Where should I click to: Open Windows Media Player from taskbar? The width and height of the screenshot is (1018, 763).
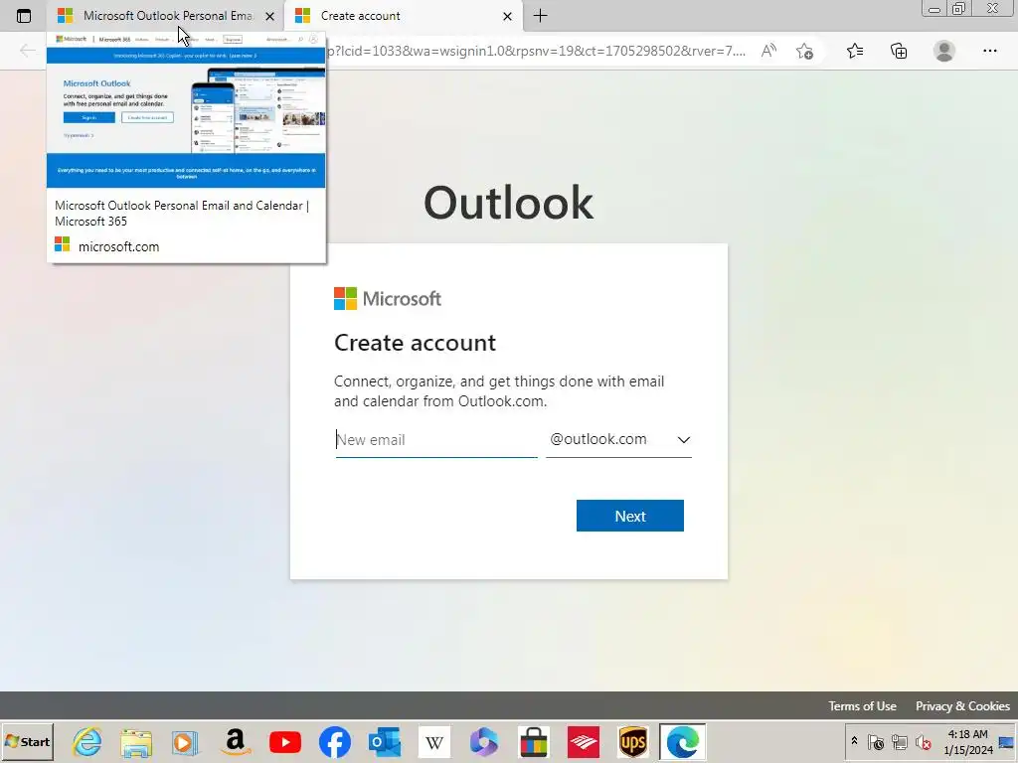coord(185,741)
